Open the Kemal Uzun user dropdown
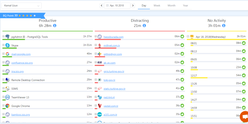Image resolution: width=248 pixels, height=124 pixels. pos(21,5)
